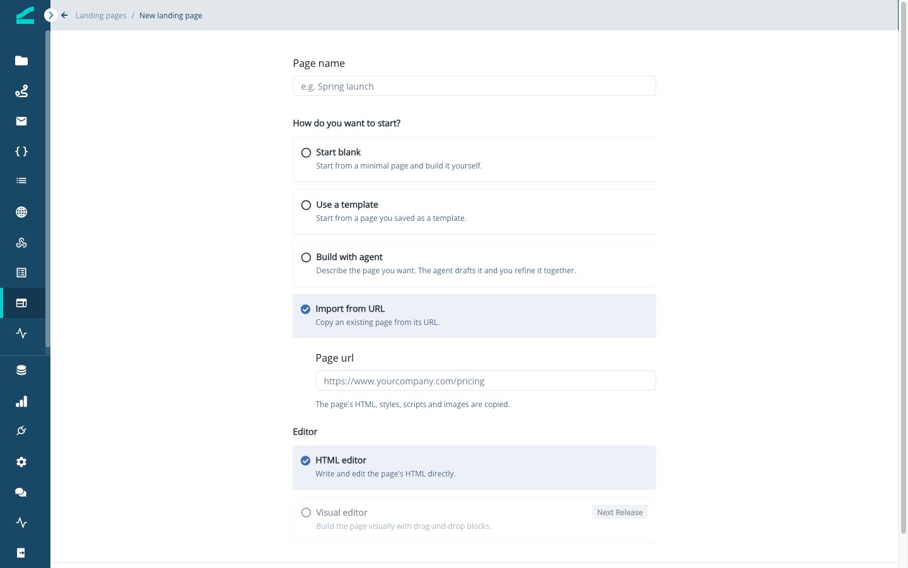Click 'The page's HTML, styles, scripts and images are copied.' text
This screenshot has height=568, width=908.
click(x=412, y=405)
